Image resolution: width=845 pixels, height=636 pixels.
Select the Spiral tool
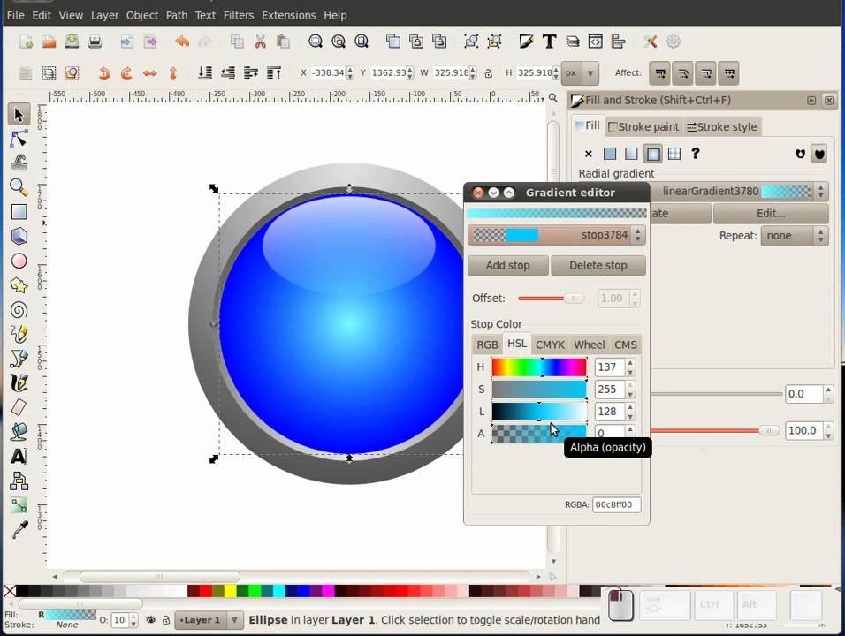point(19,310)
